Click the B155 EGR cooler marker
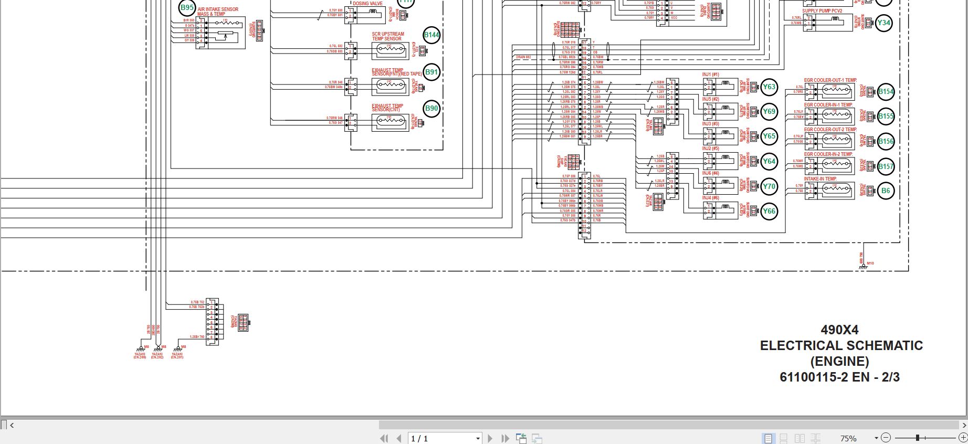Screen dimensions: 968x444 (886, 117)
